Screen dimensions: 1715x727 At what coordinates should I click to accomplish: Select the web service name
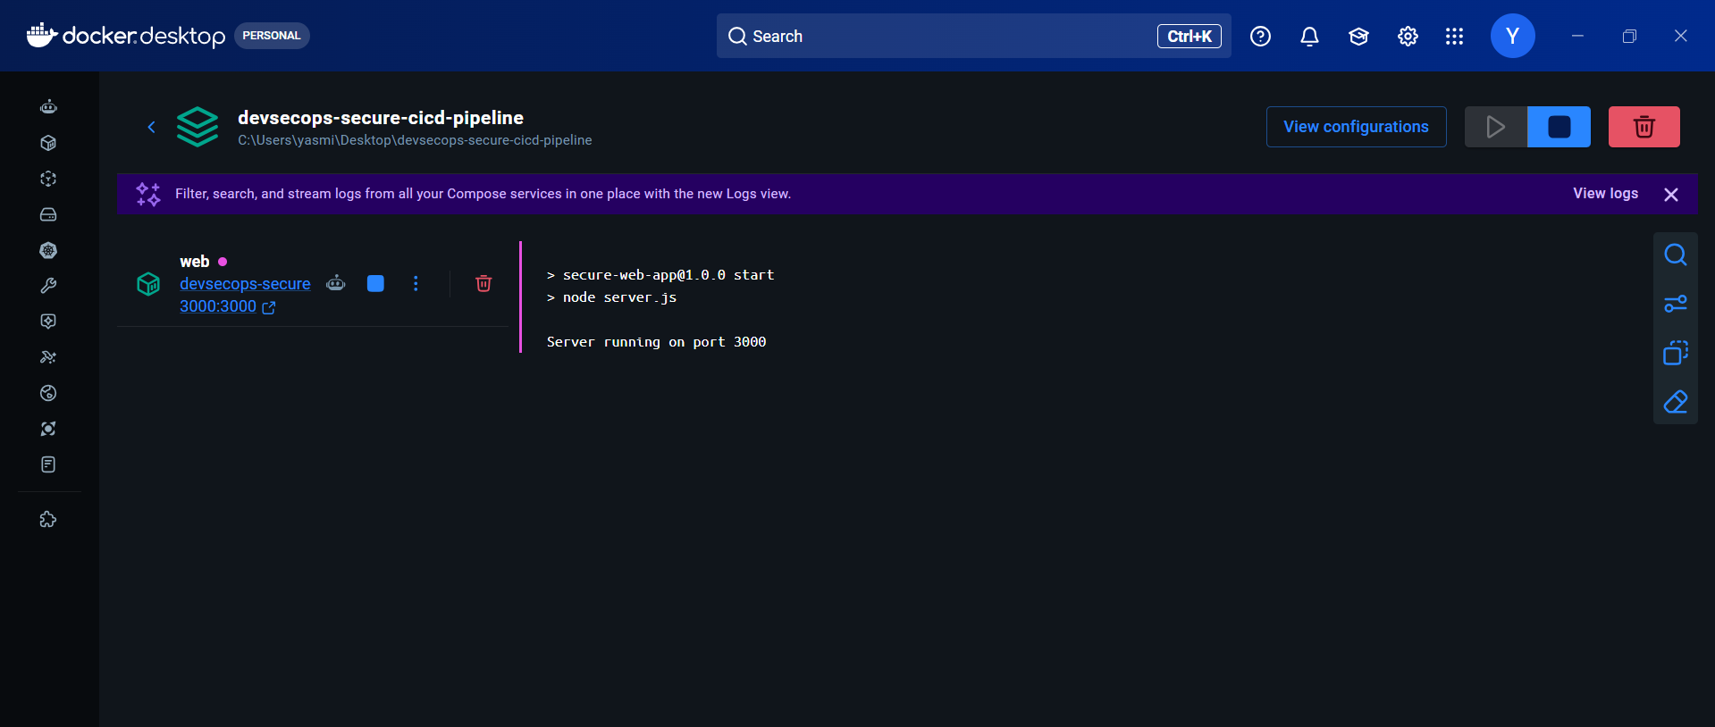(194, 261)
